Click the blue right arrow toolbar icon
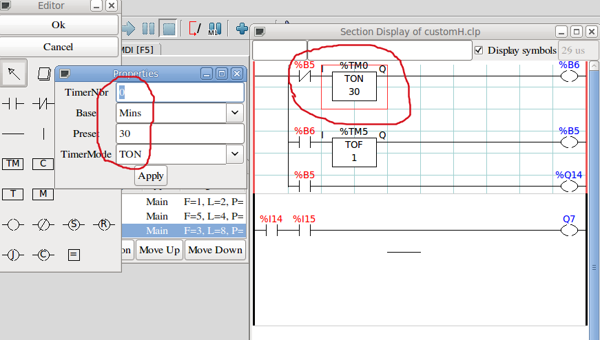600x340 pixels. click(129, 29)
